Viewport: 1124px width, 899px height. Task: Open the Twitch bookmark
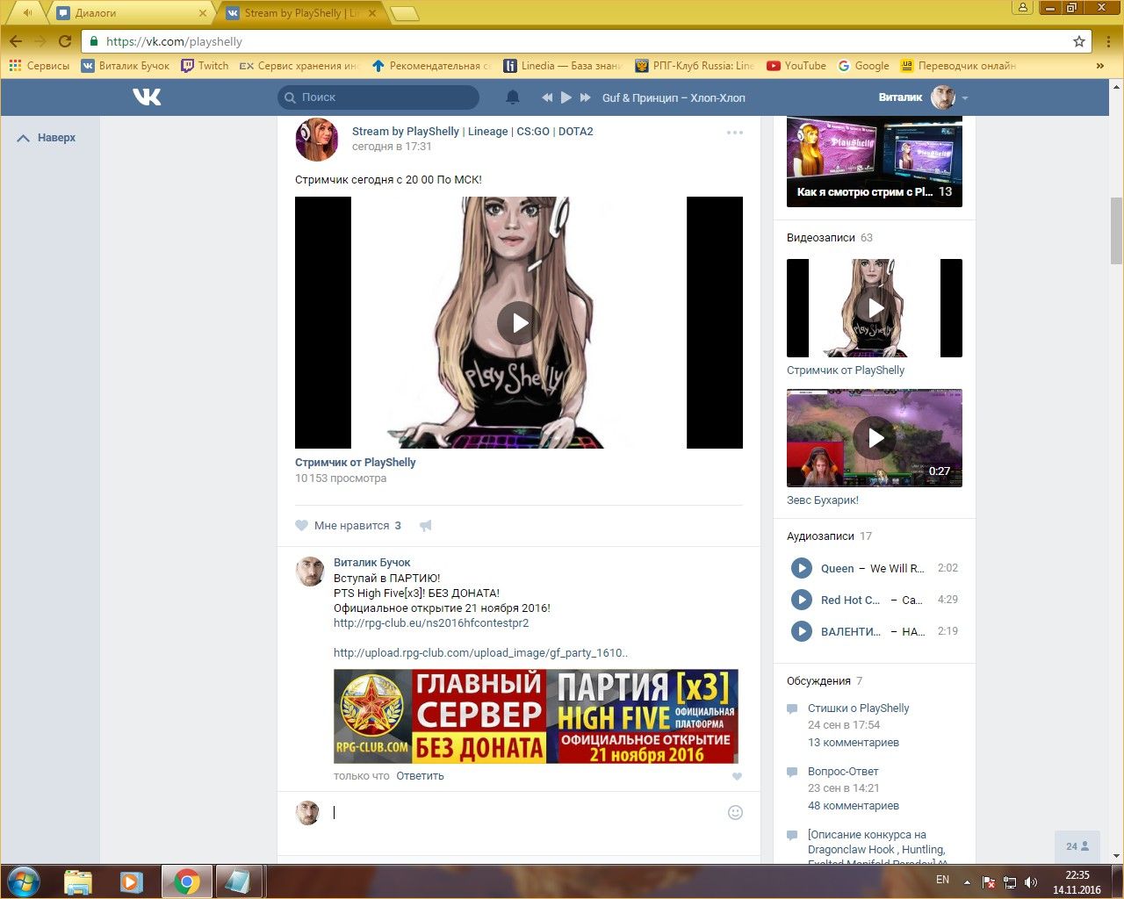pyautogui.click(x=205, y=66)
